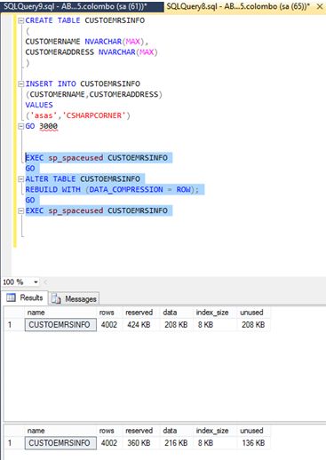Select the 208 KB unused cell
The height and width of the screenshot is (460, 326).
(253, 325)
